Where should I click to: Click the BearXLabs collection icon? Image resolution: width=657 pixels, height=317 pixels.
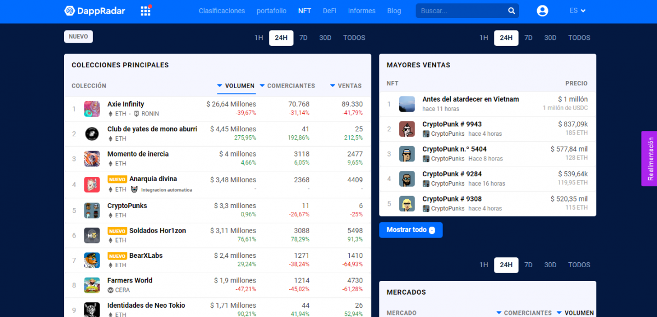click(91, 260)
